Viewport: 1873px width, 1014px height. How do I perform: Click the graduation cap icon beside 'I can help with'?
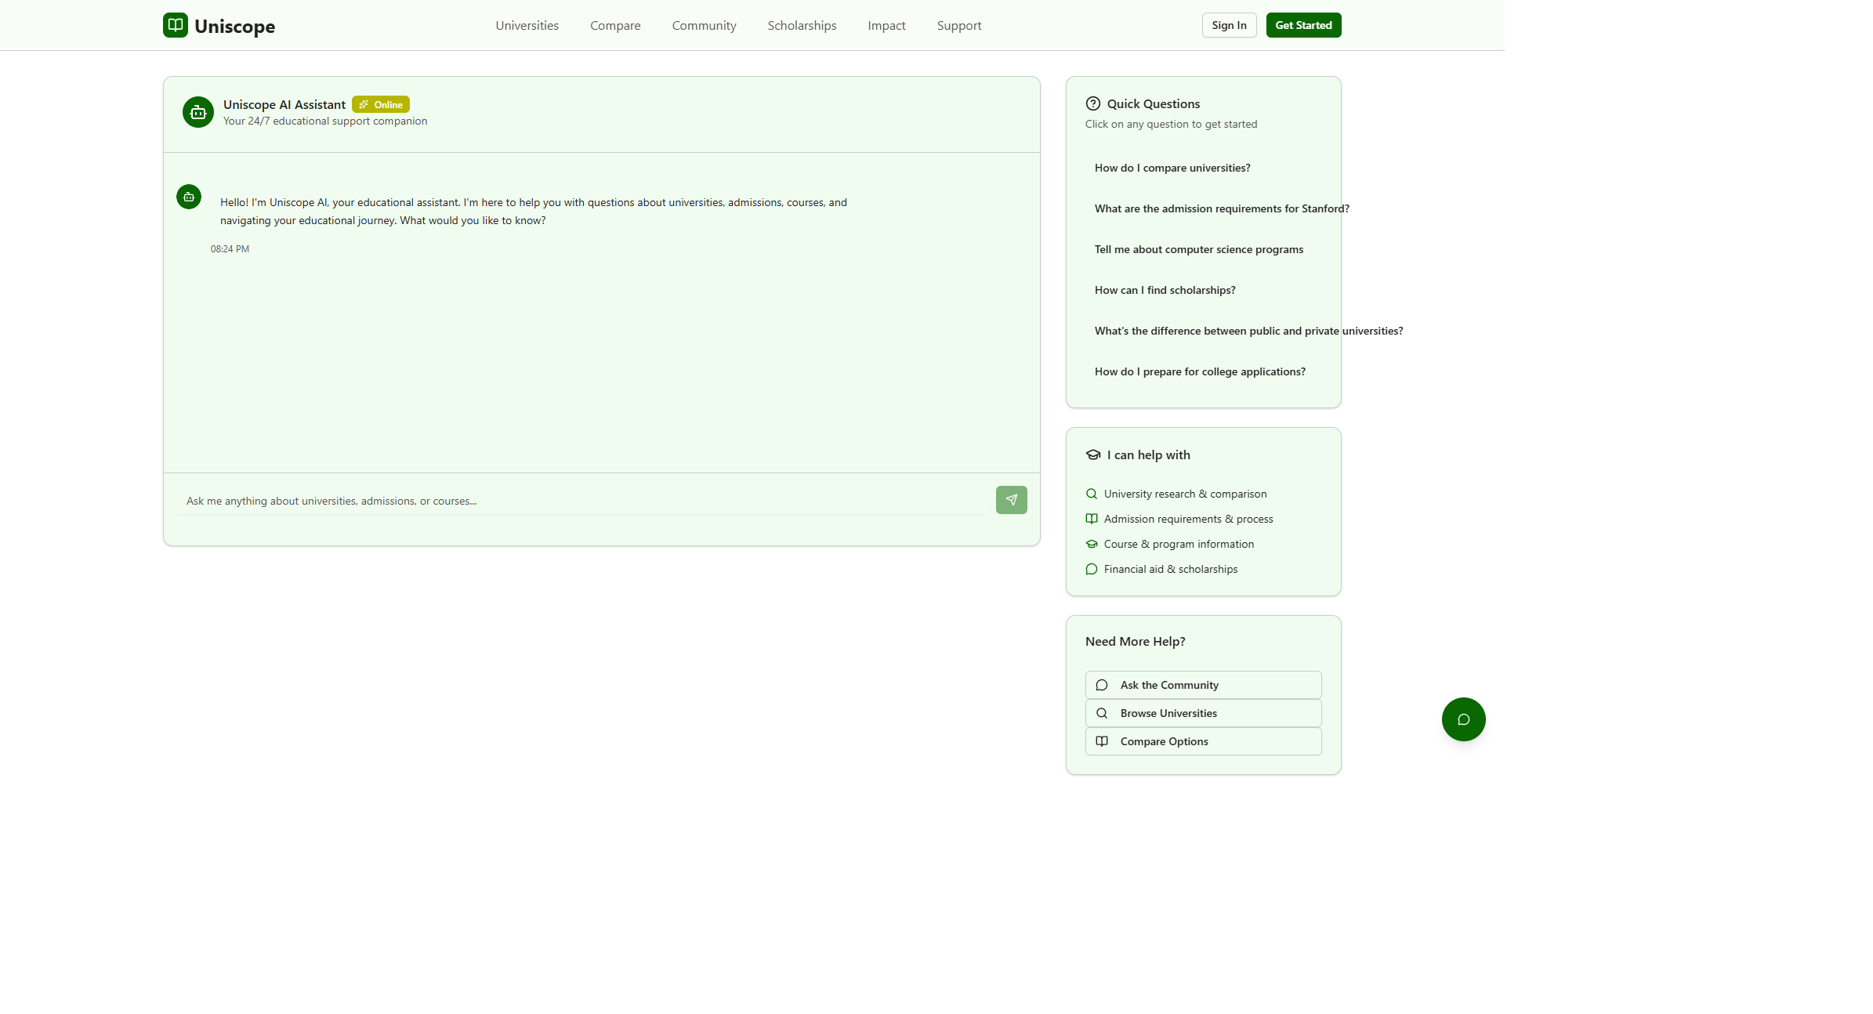[1093, 454]
